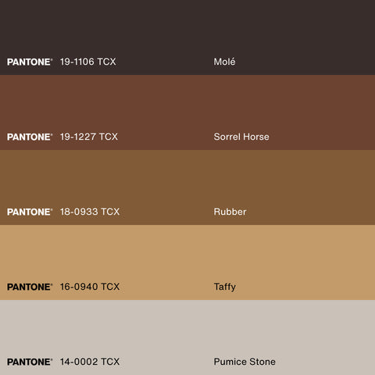Screen dimensions: 375x375
Task: Click the PANTONE logo beside 16-0940 TCX
Action: point(30,287)
